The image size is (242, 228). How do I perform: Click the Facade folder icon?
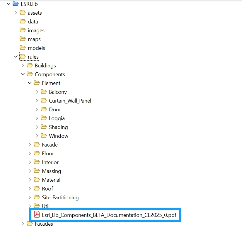(37, 144)
